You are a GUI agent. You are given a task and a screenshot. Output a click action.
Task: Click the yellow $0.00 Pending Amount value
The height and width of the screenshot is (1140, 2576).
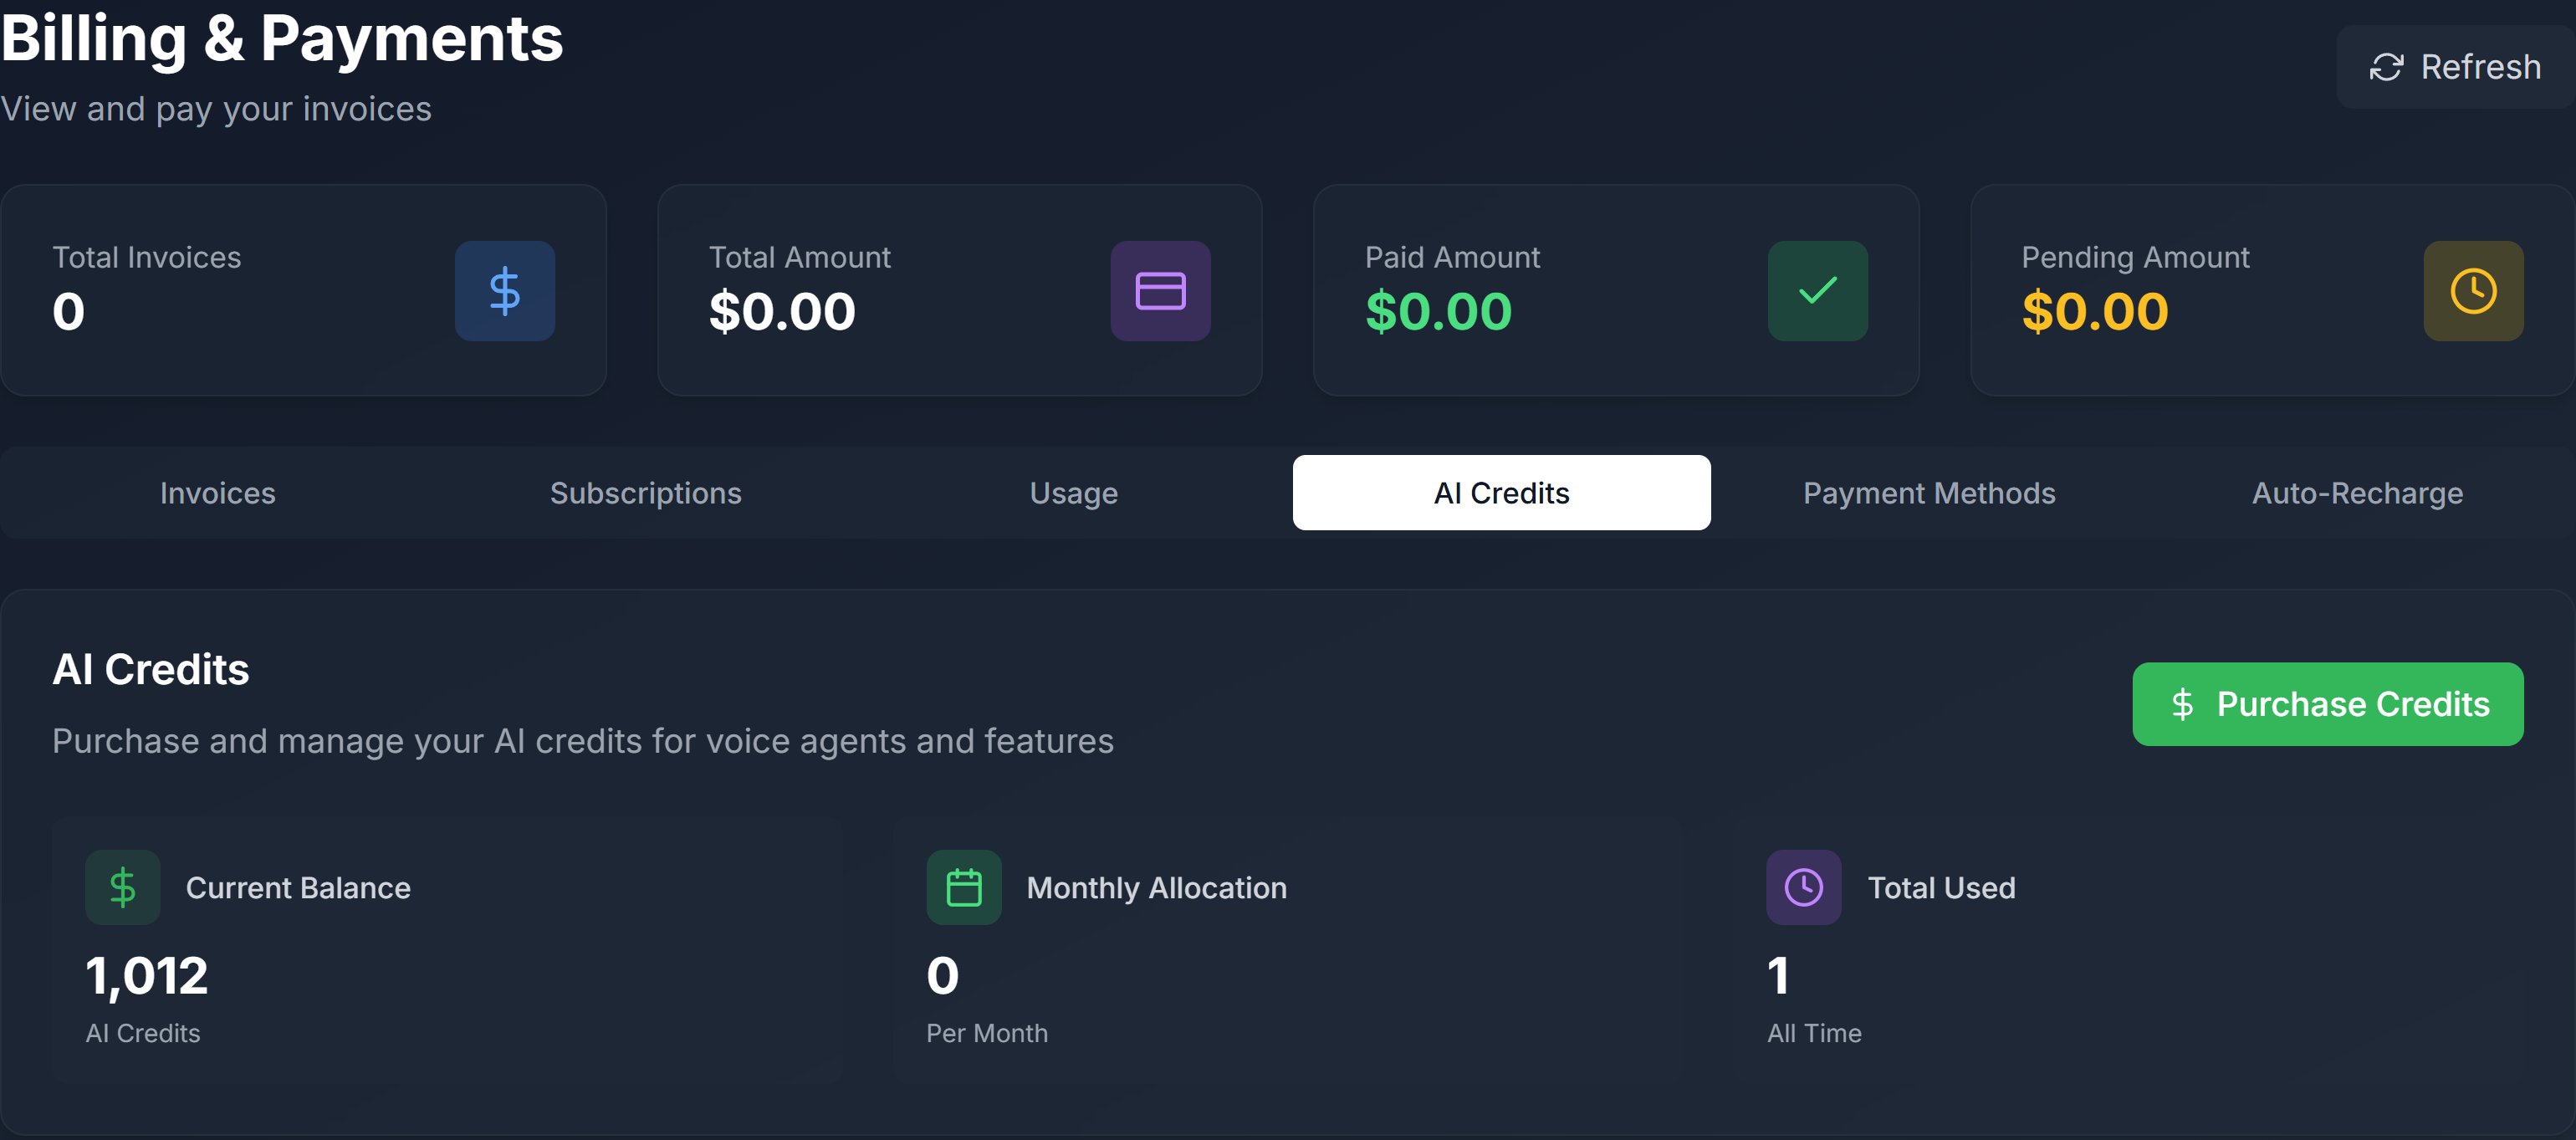(2095, 311)
